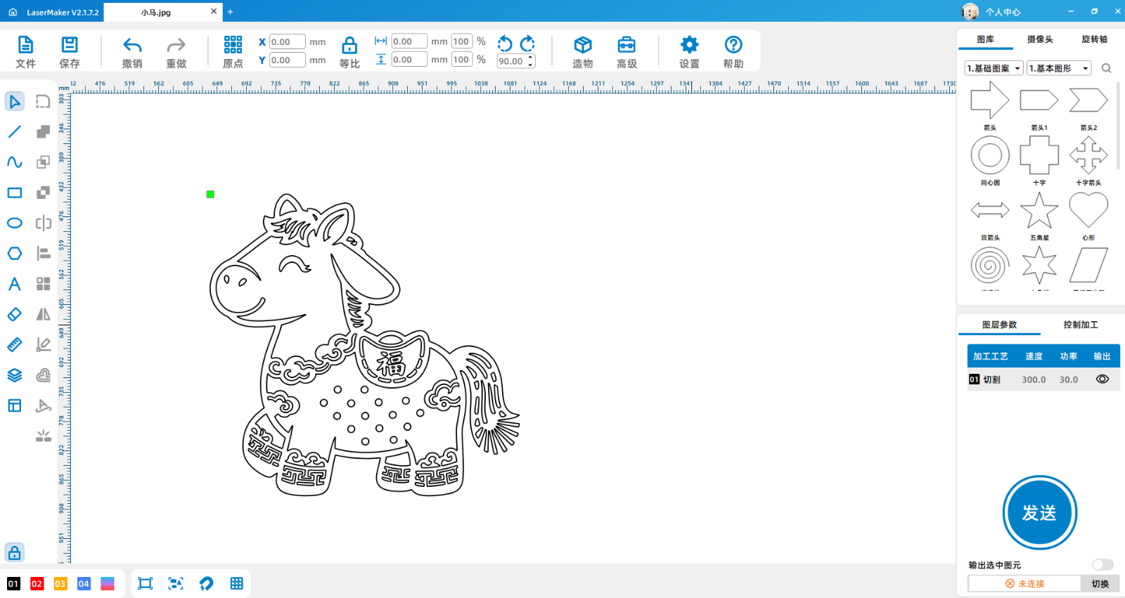Increase rotation angle with stepper arrow
The width and height of the screenshot is (1125, 598).
(531, 58)
